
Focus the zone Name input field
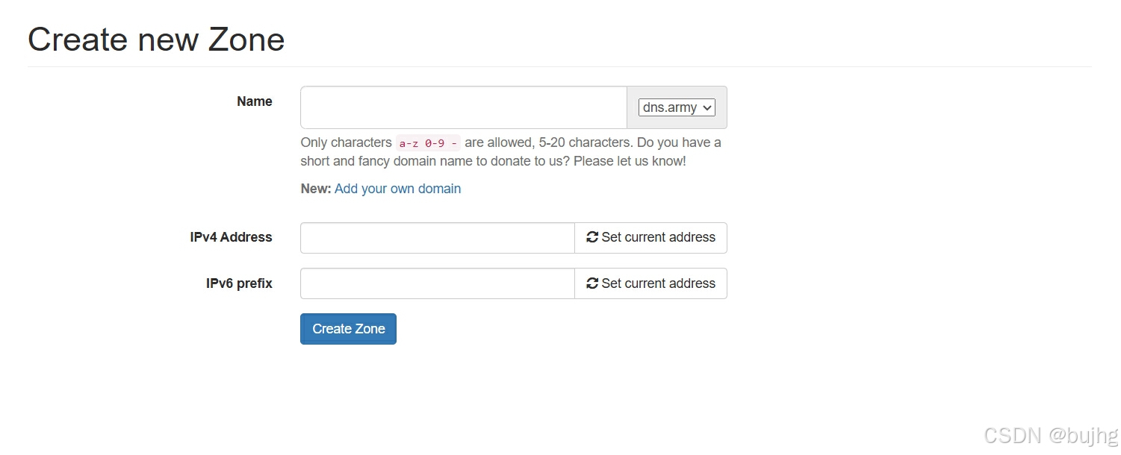point(464,107)
